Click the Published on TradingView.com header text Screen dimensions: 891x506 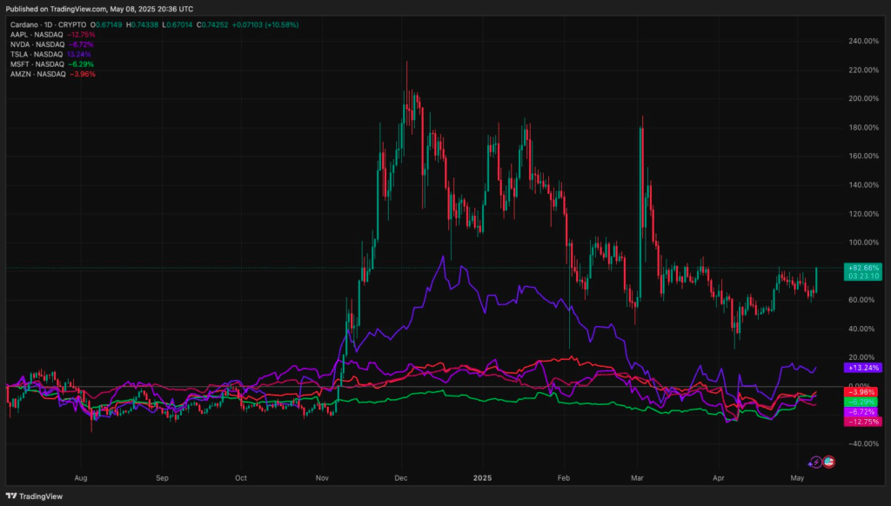click(99, 9)
